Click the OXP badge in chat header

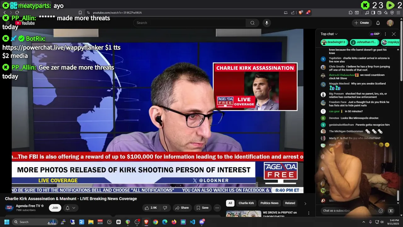(375, 34)
